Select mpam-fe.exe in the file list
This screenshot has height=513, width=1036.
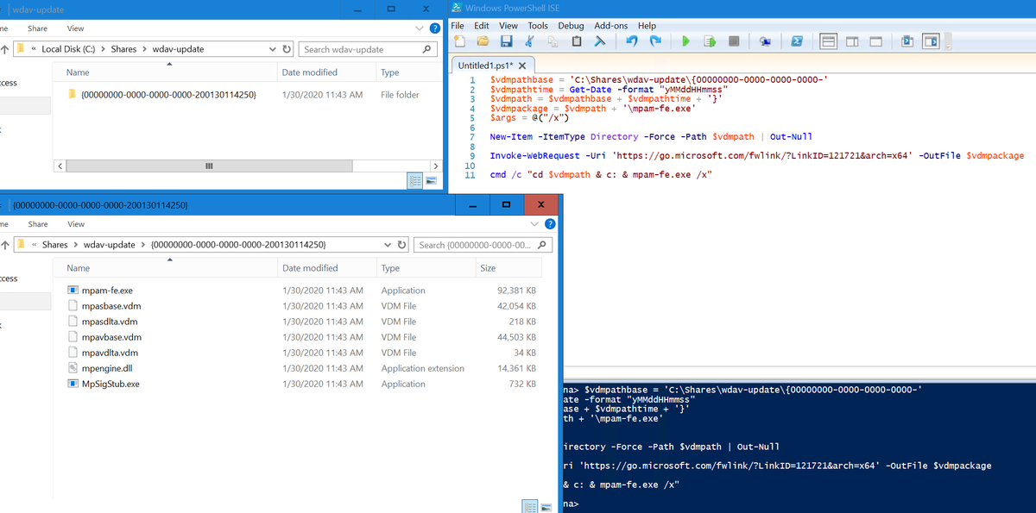pos(107,291)
